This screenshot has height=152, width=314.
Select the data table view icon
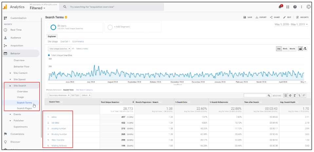[x=286, y=96]
